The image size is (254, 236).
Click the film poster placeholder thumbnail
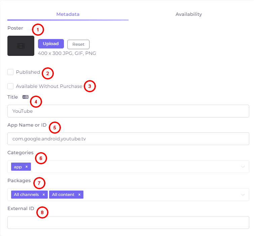tap(21, 46)
